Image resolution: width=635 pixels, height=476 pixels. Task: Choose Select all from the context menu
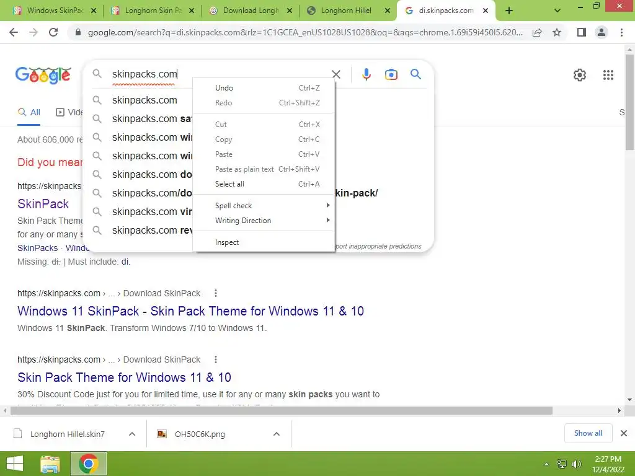(264, 183)
